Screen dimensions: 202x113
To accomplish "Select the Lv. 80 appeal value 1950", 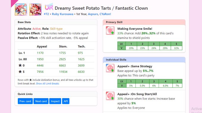I will click(40, 59).
